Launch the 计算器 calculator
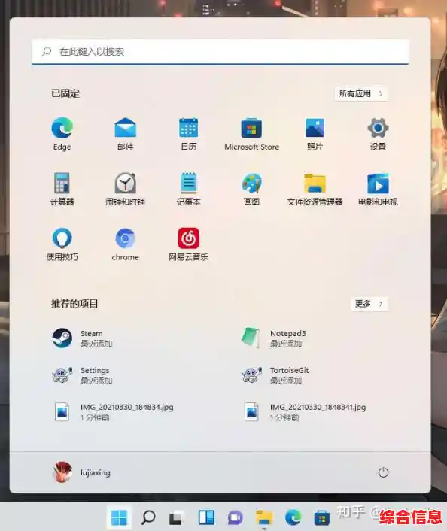Viewport: 447px width, 531px height. pos(62,189)
